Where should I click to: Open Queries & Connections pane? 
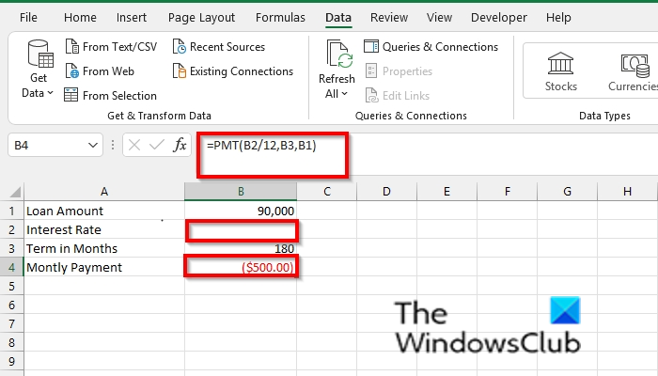(x=431, y=47)
